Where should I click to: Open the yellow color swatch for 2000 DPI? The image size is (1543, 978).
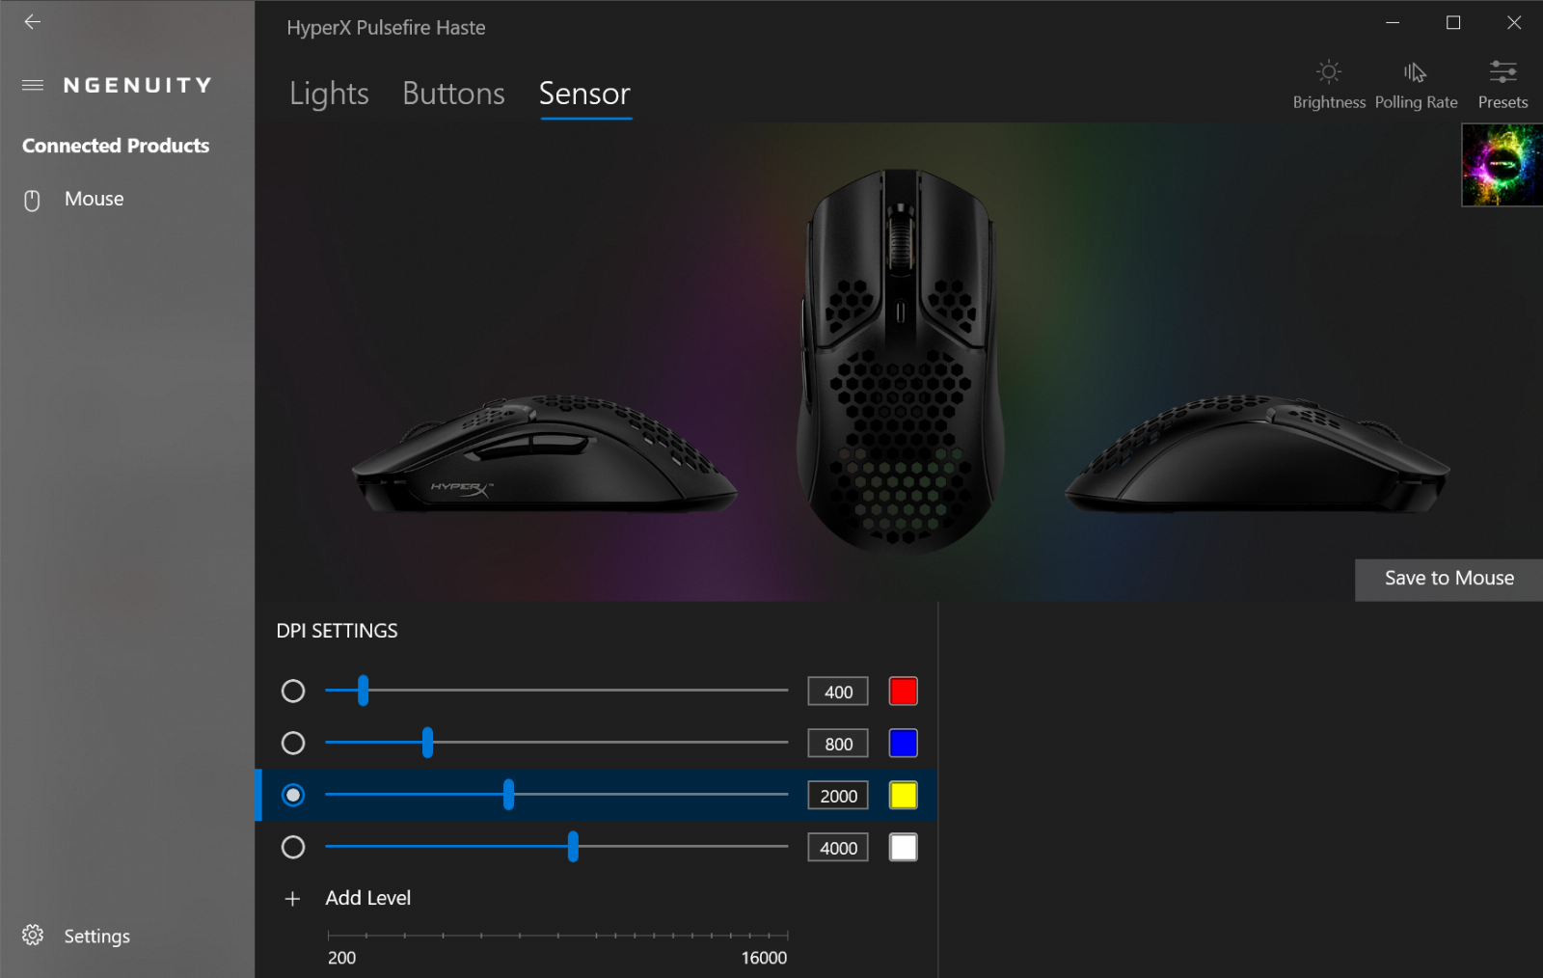pos(903,796)
